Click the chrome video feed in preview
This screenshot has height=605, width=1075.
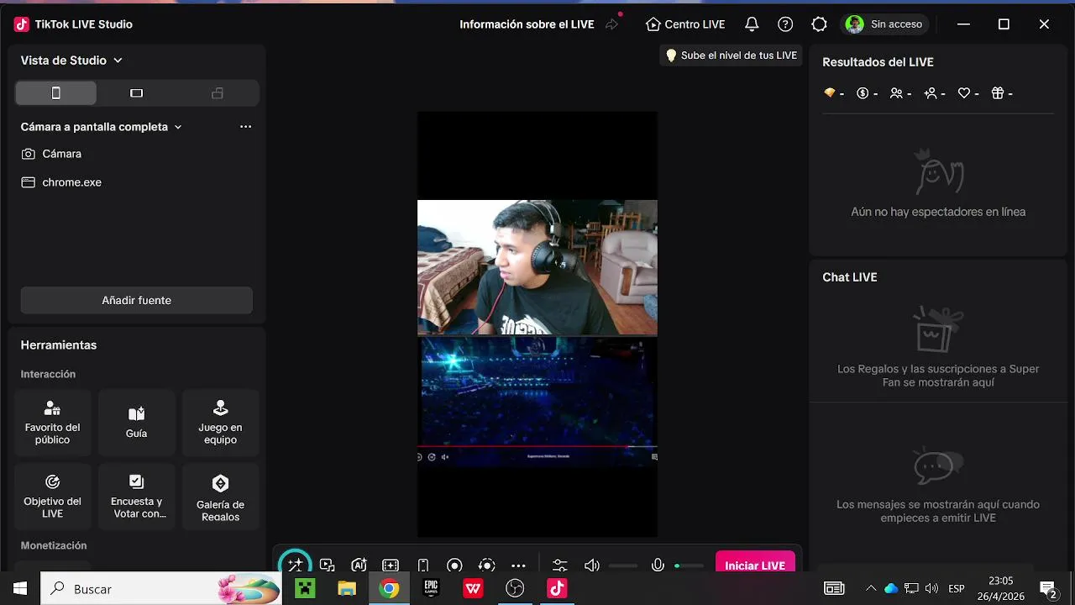point(537,400)
